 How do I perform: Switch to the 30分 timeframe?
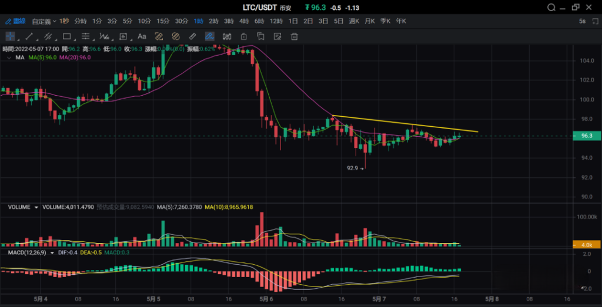coord(182,21)
